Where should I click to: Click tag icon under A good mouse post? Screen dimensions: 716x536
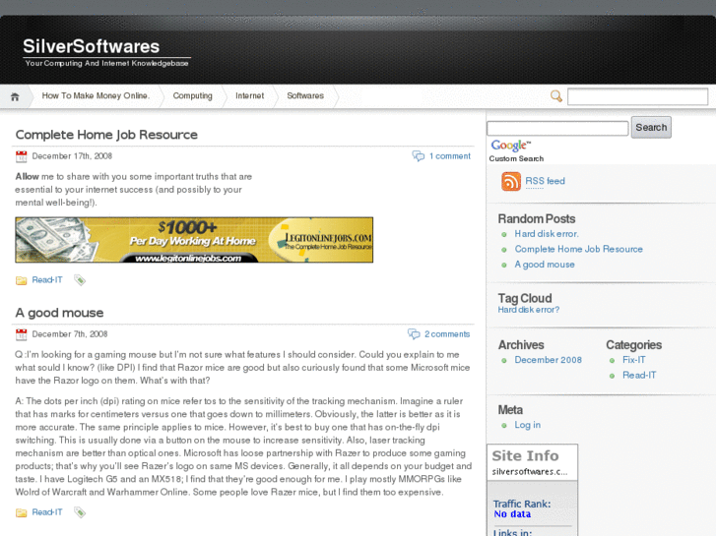coord(80,512)
